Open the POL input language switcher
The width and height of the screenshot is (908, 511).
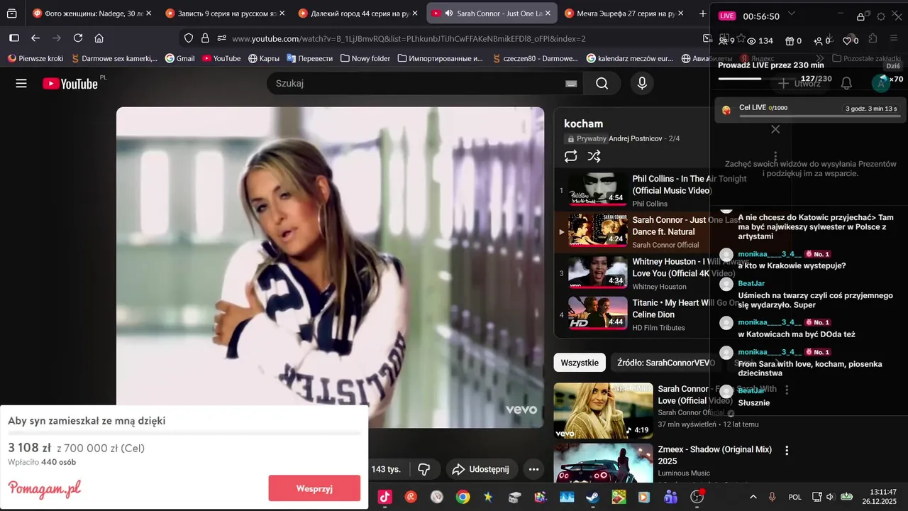tap(795, 497)
